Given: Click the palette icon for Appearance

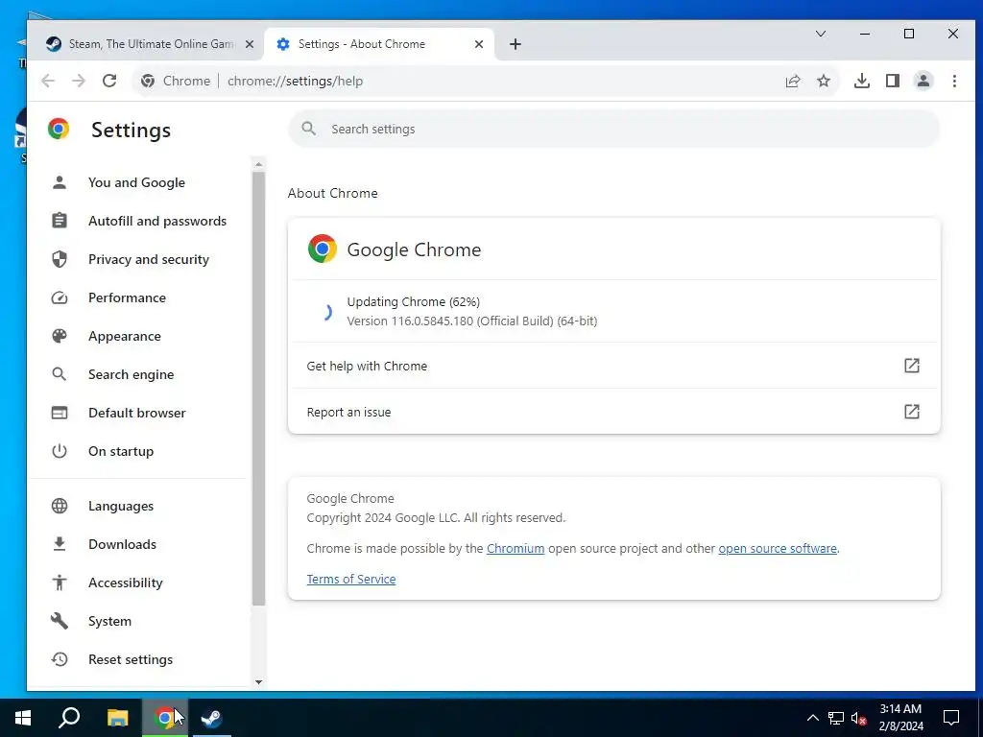Looking at the screenshot, I should pos(60,336).
